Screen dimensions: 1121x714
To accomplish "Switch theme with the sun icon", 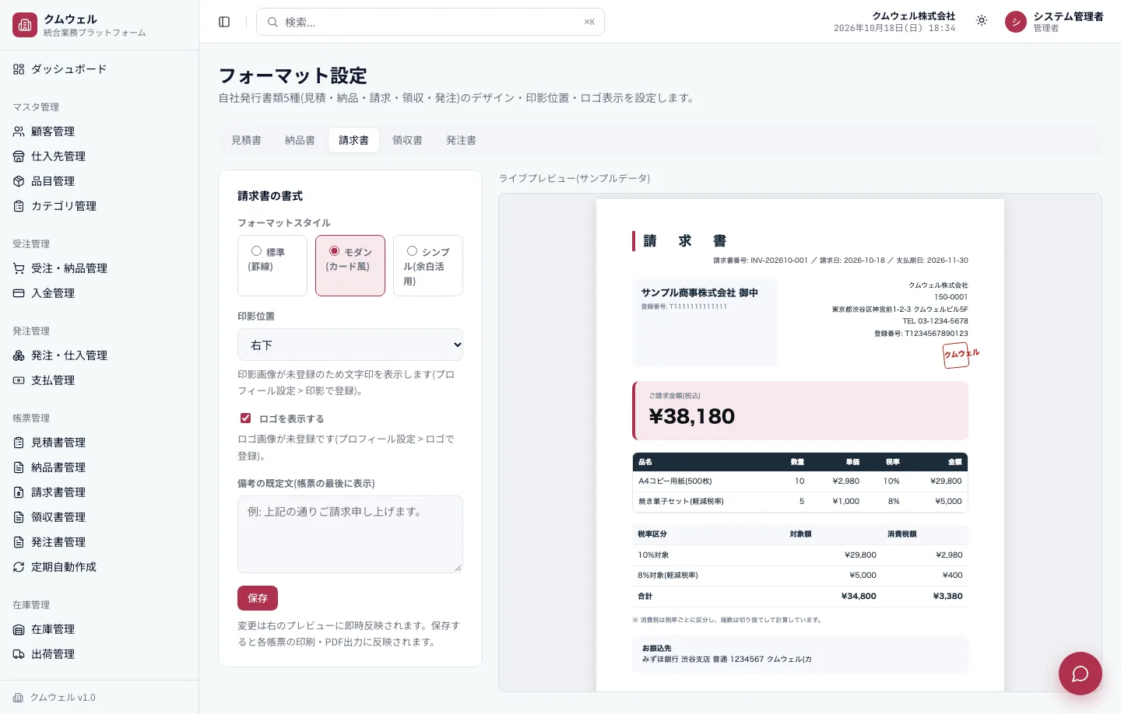I will (x=982, y=21).
